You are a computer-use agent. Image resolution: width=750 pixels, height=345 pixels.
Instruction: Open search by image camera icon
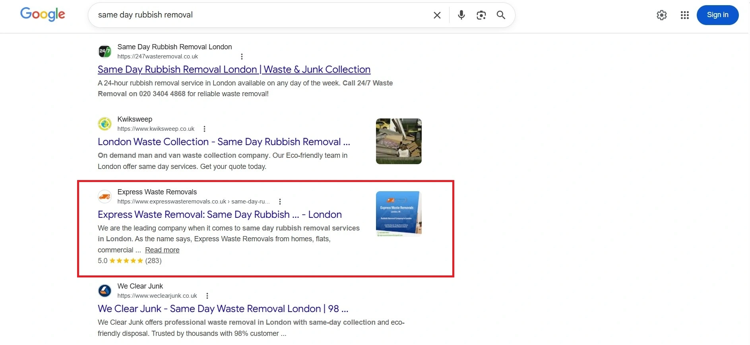pyautogui.click(x=481, y=15)
